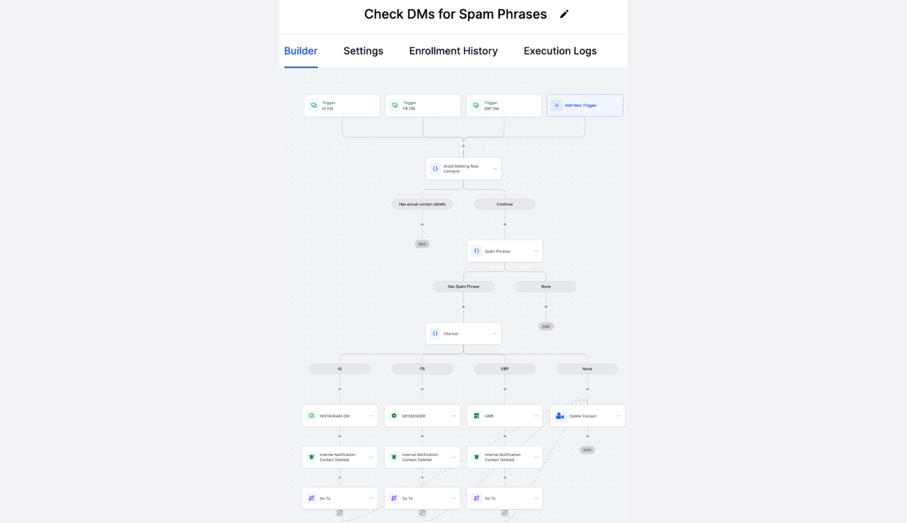Open three-dot menu on Avoid Deleting Real Contacts
The height and width of the screenshot is (523, 907).
coord(495,169)
